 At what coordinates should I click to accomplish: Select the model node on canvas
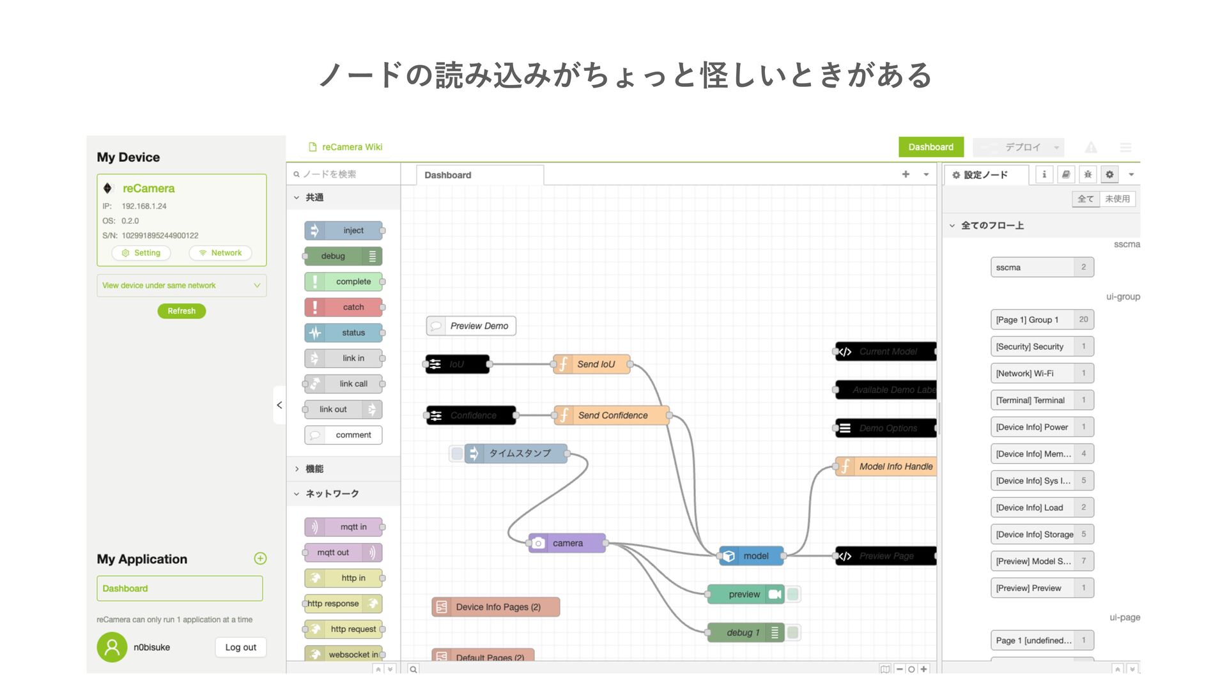point(752,556)
